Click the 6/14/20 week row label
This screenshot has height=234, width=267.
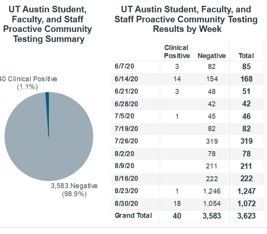click(125, 79)
